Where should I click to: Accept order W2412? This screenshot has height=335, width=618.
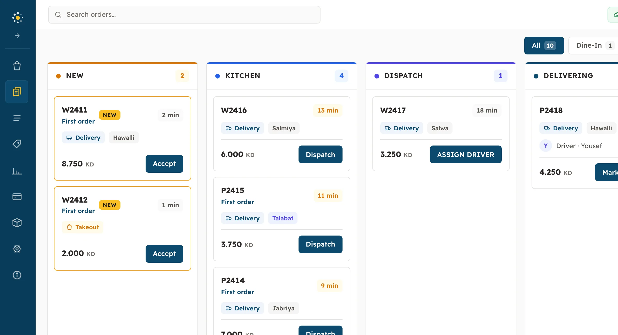click(164, 254)
